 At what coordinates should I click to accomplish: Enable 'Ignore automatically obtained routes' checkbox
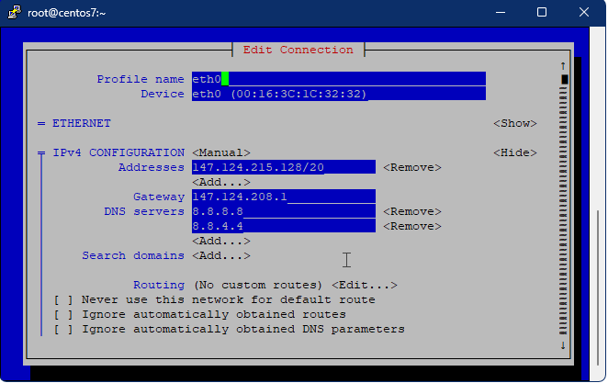click(63, 314)
